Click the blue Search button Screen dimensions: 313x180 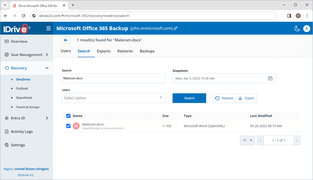tap(189, 98)
